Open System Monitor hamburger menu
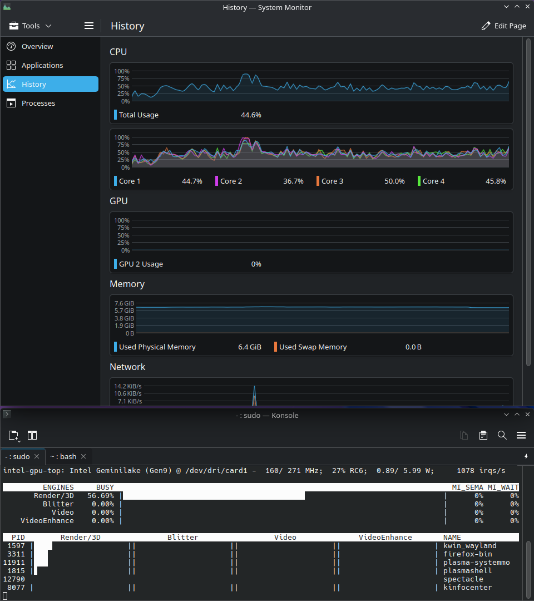 click(89, 26)
